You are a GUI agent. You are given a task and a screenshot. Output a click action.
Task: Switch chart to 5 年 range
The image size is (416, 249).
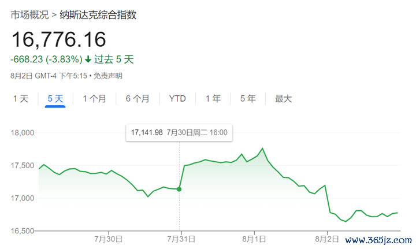point(248,99)
